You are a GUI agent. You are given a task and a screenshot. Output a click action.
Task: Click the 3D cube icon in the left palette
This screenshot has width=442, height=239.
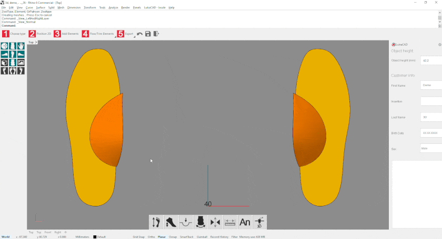point(4,63)
